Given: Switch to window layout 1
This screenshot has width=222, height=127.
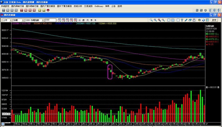Looking at the screenshot, I should click(x=211, y=10).
